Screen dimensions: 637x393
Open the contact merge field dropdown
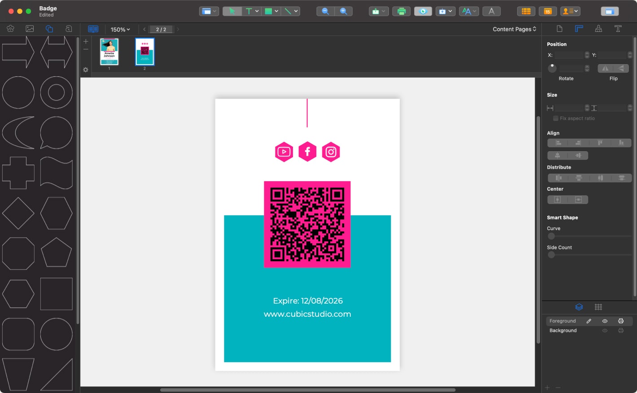tap(570, 11)
